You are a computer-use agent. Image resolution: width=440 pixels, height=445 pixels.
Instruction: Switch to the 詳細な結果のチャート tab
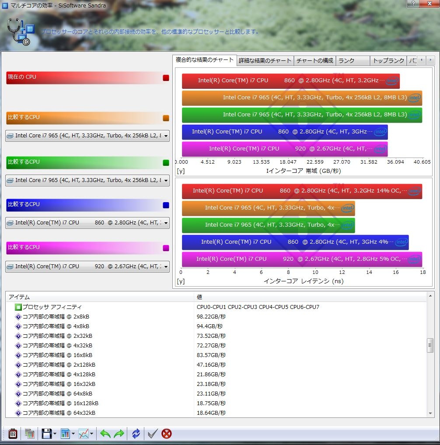pyautogui.click(x=265, y=61)
